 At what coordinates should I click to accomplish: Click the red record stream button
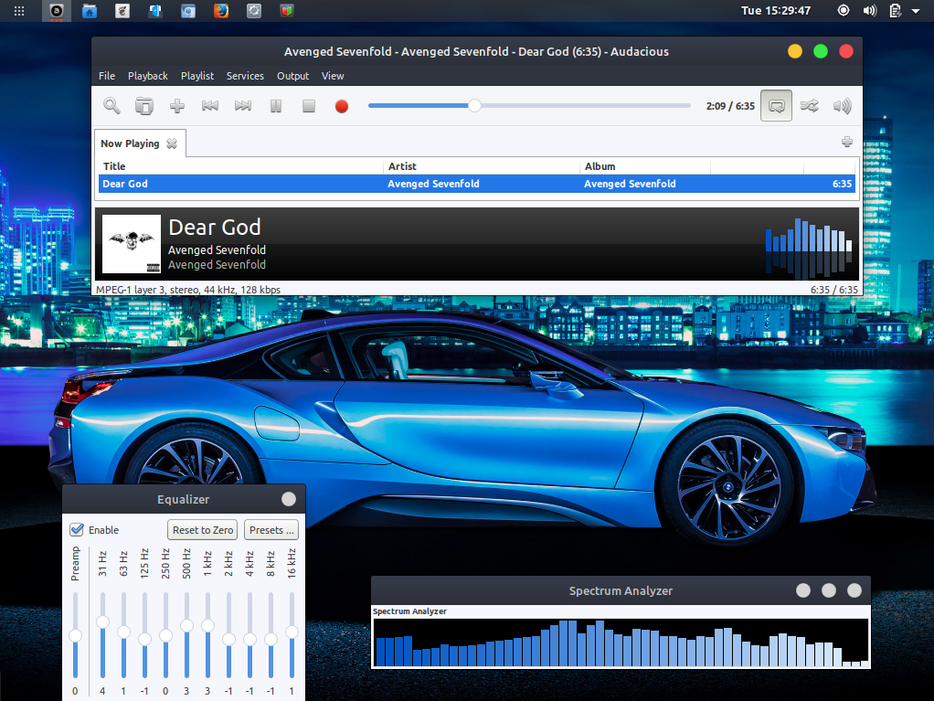[341, 106]
